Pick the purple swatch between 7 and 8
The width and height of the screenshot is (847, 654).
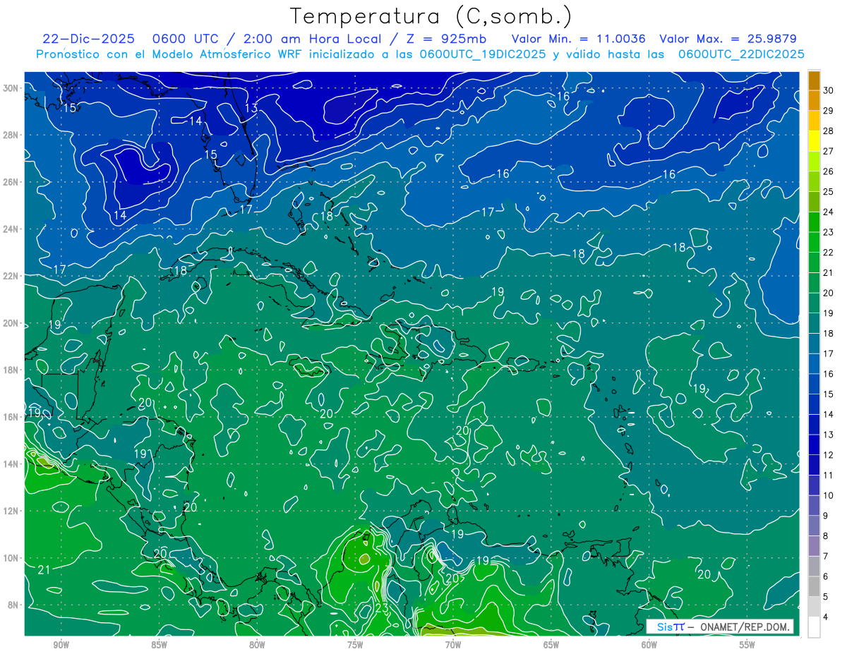point(814,546)
